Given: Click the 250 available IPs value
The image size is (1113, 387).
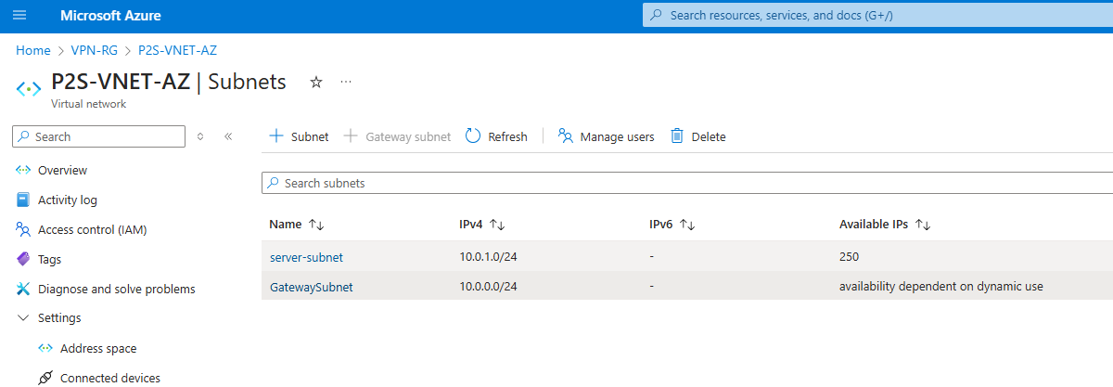Looking at the screenshot, I should (849, 257).
